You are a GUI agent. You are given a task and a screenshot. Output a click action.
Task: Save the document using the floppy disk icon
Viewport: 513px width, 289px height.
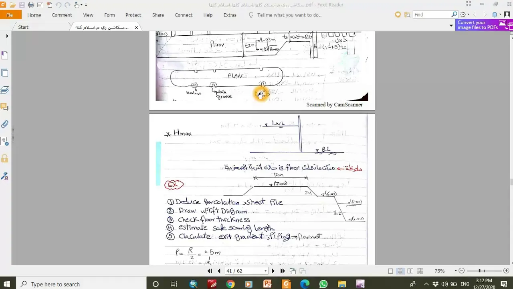coord(22,5)
